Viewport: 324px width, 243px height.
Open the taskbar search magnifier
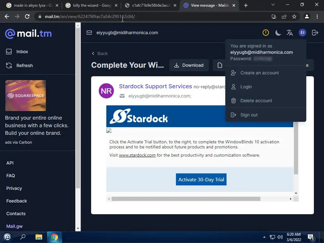pyautogui.click(x=23, y=237)
